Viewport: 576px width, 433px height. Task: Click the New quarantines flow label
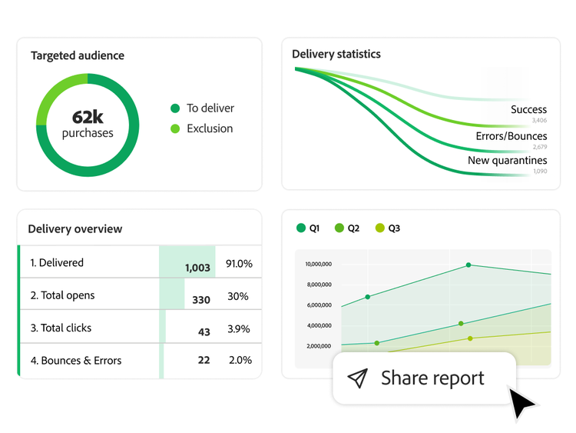[507, 161]
